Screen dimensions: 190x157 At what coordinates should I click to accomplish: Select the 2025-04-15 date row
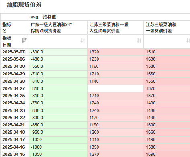(x=15, y=154)
